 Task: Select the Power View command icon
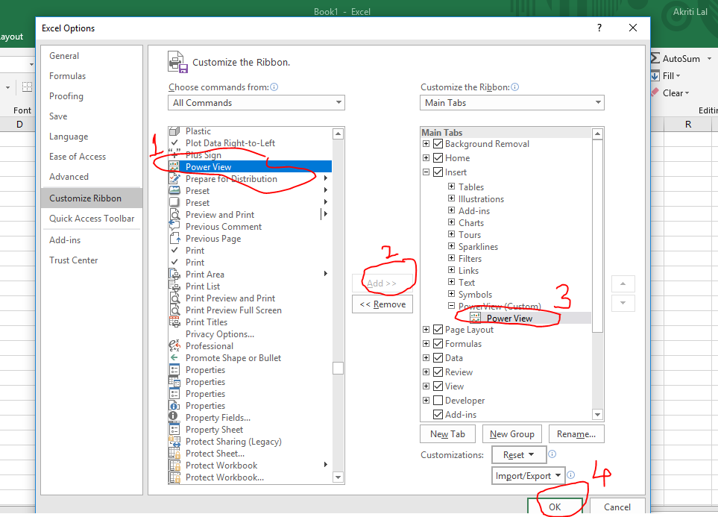(174, 167)
